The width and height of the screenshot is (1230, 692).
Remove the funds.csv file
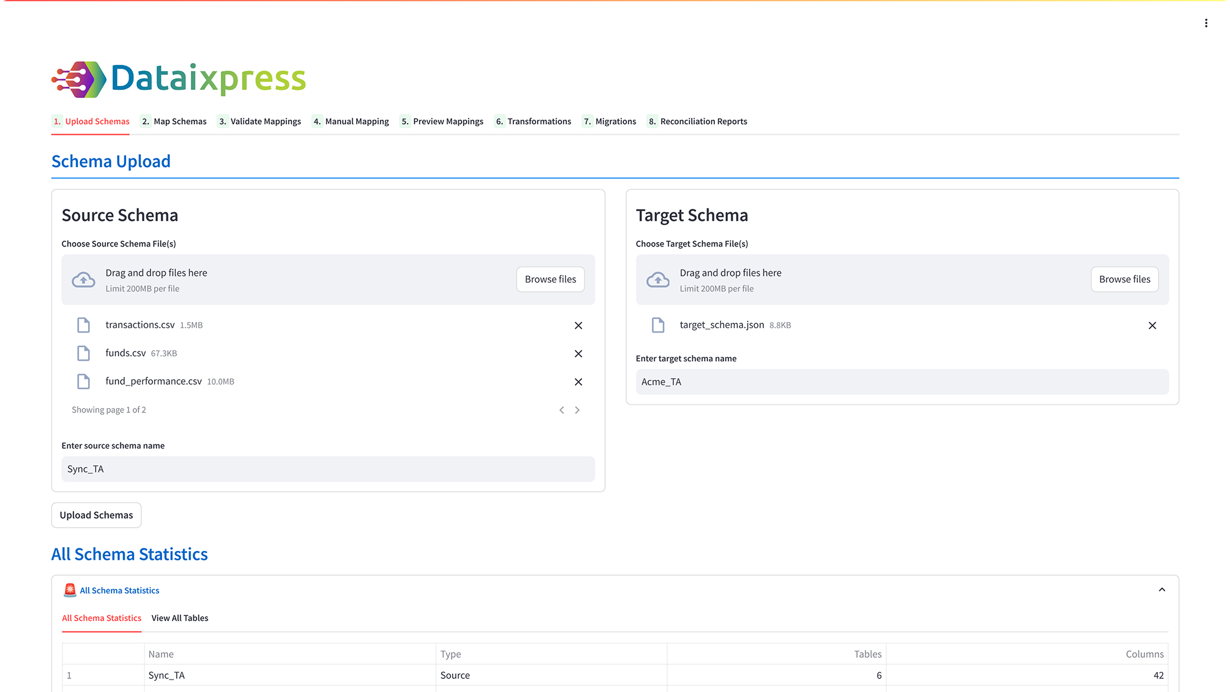[x=578, y=353]
